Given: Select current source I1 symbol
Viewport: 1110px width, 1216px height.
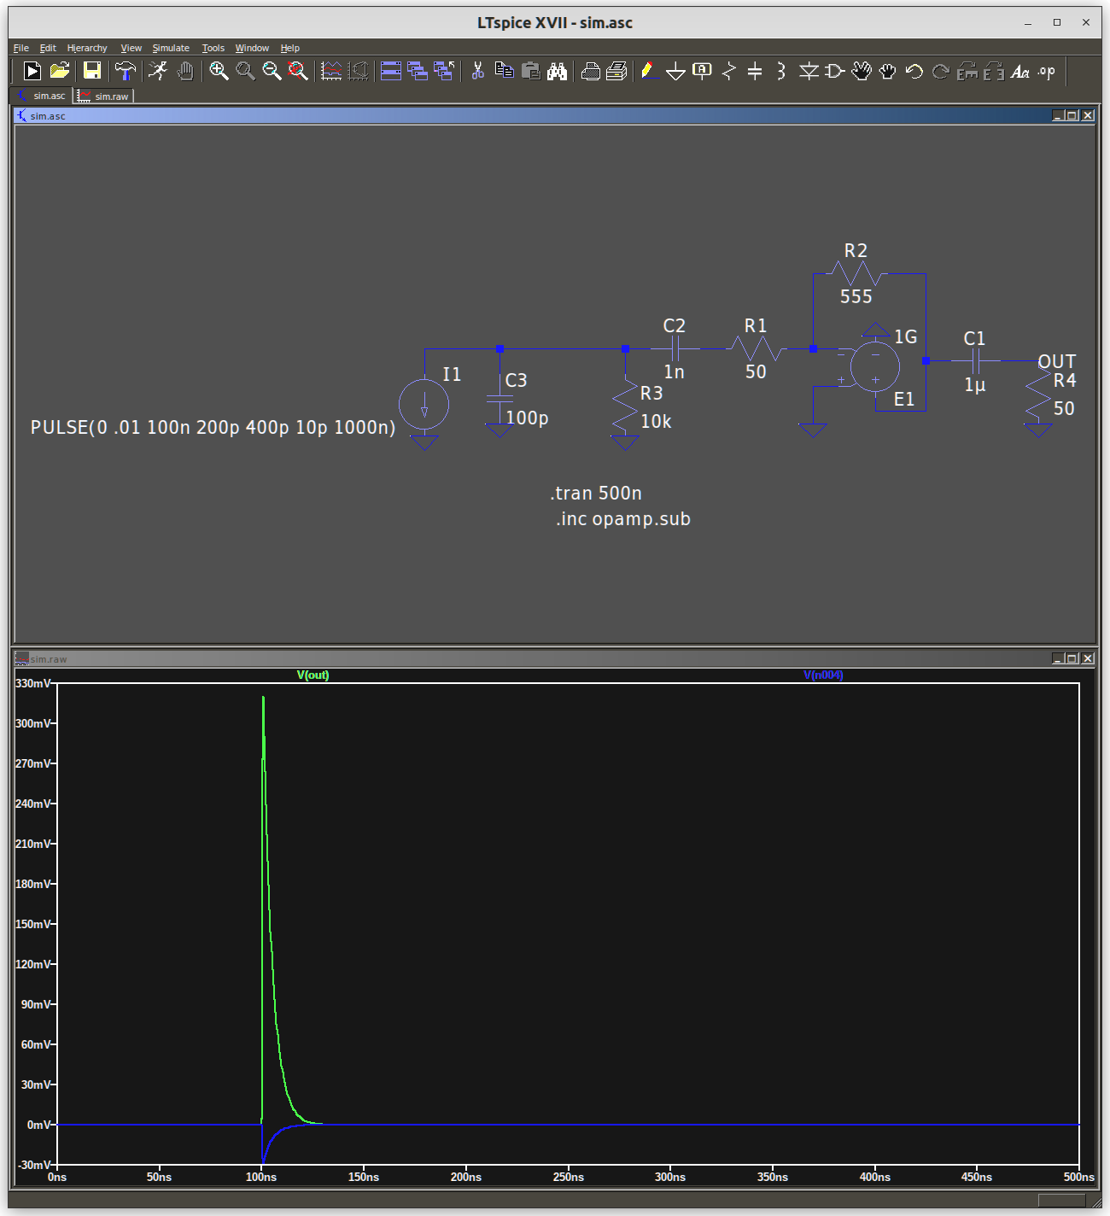Looking at the screenshot, I should (x=424, y=404).
